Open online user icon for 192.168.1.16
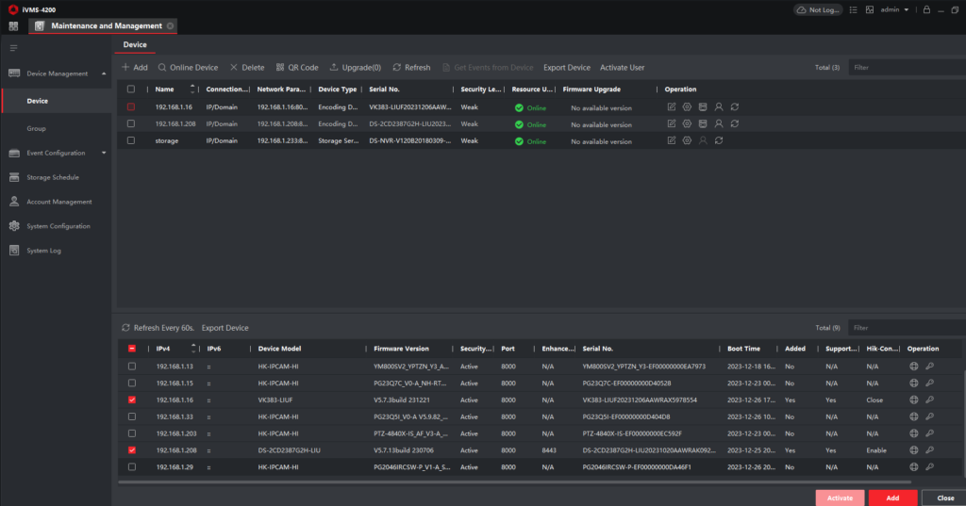 [718, 107]
